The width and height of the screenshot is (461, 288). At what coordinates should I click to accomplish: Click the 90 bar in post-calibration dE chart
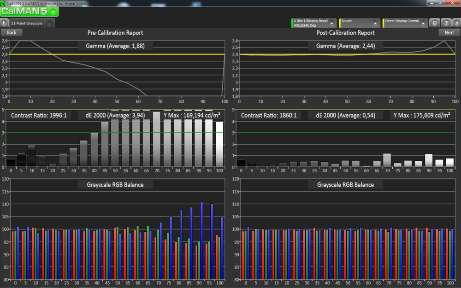(429, 160)
